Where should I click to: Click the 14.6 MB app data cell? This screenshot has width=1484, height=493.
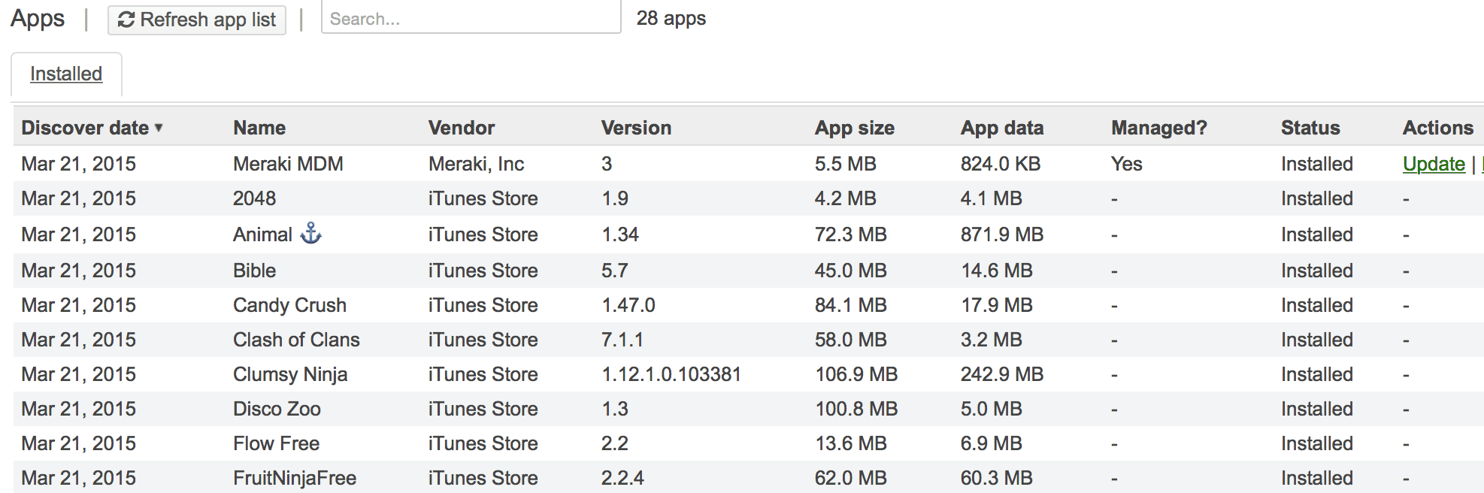[996, 271]
